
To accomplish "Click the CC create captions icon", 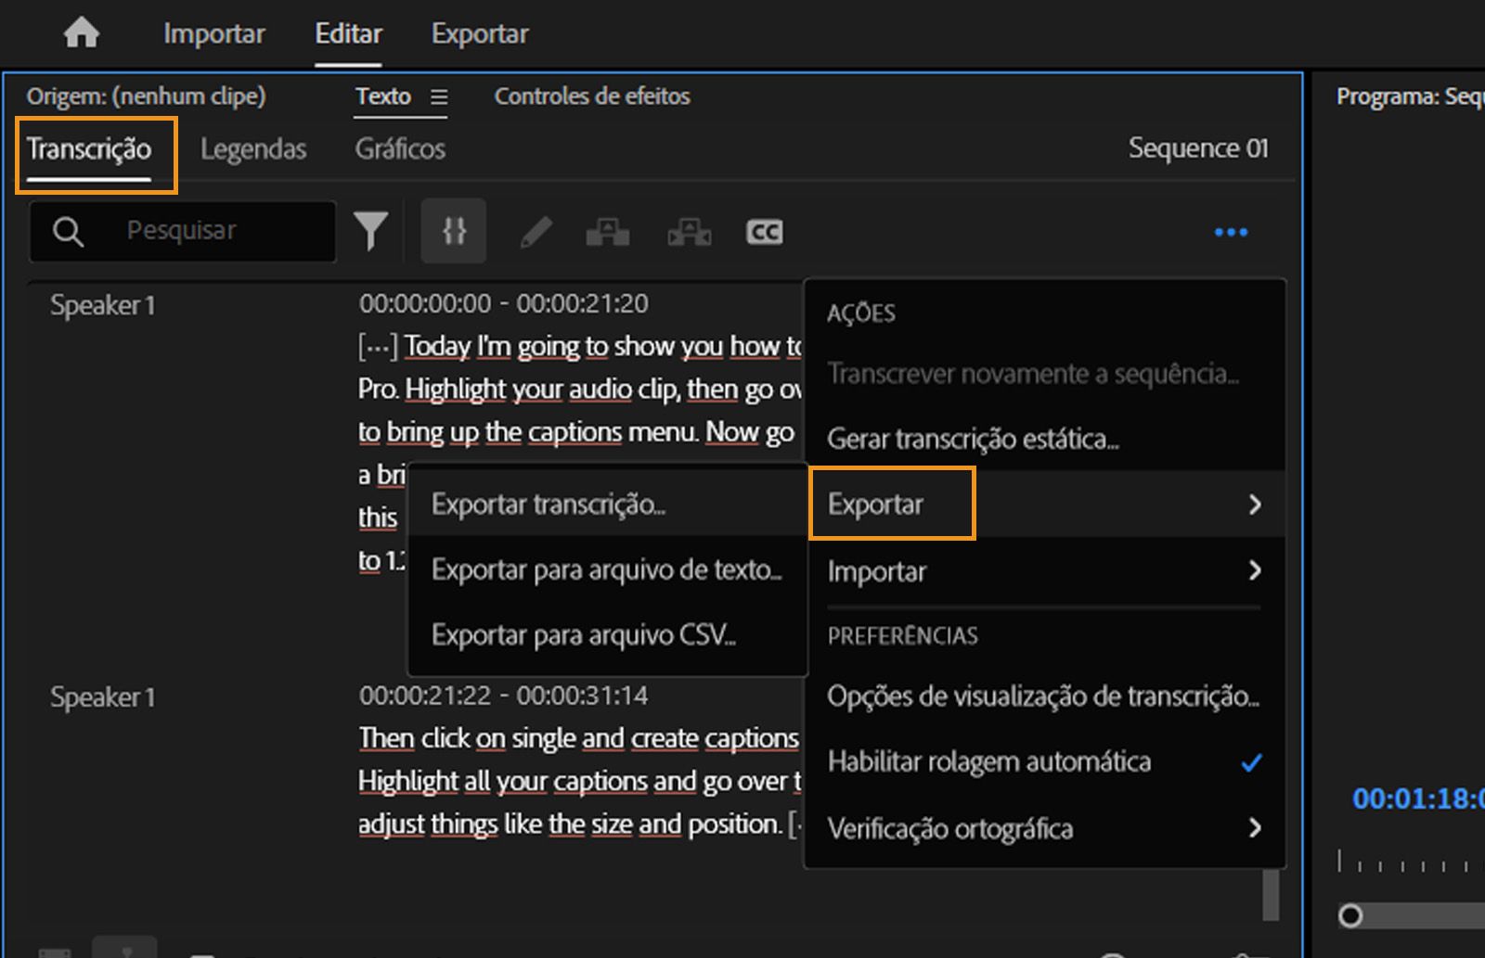I will (x=762, y=232).
